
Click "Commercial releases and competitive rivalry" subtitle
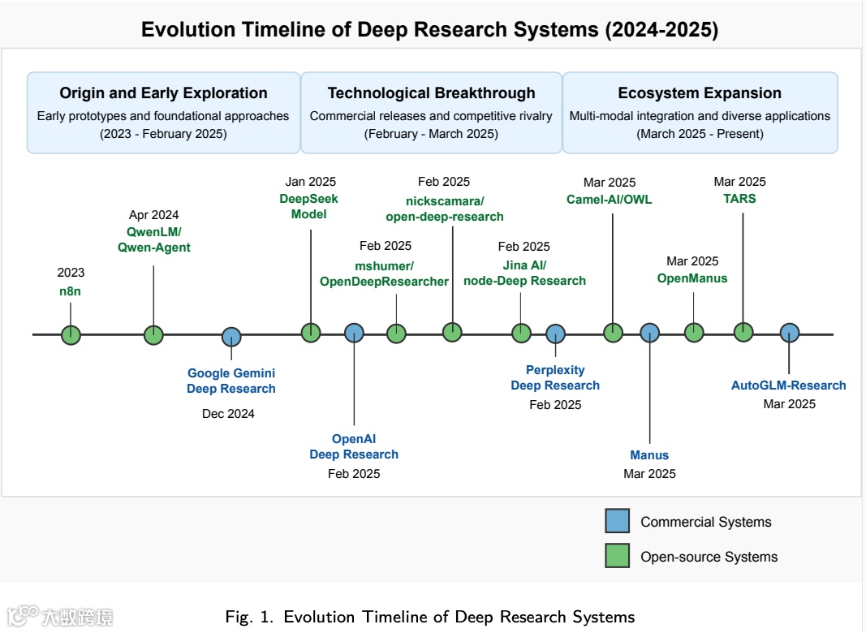431,116
